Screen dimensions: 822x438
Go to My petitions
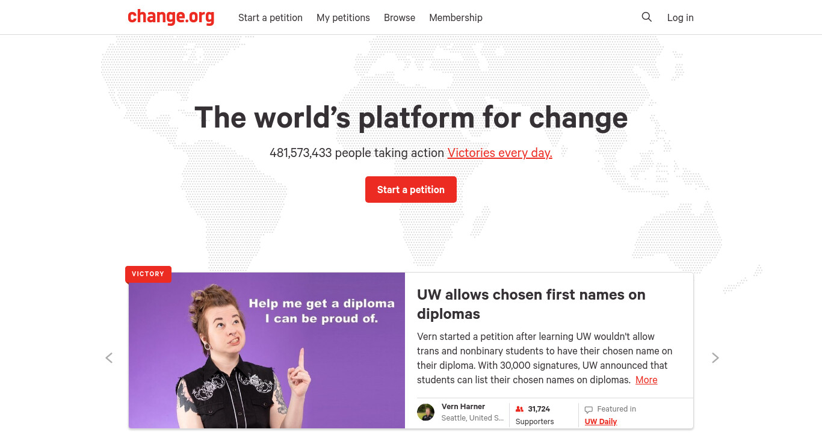pos(343,17)
